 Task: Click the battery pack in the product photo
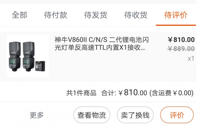(40, 66)
